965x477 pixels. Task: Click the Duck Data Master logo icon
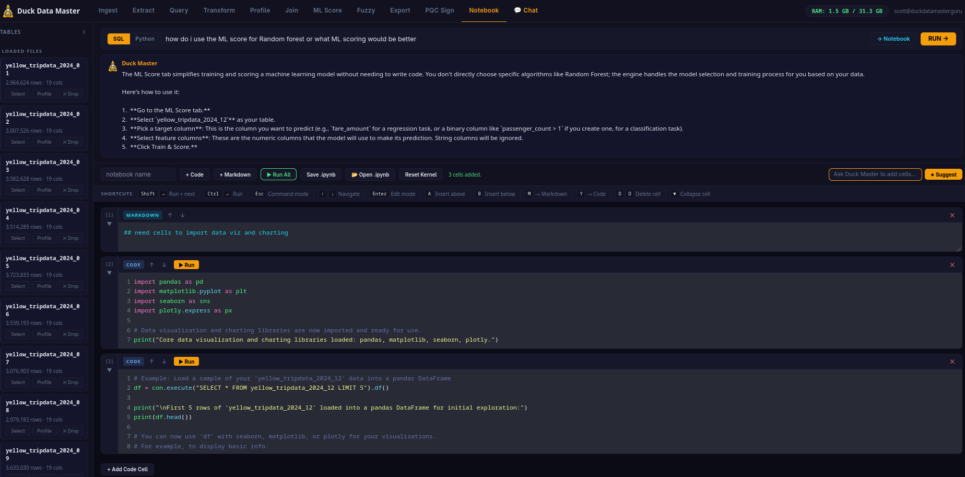point(8,11)
